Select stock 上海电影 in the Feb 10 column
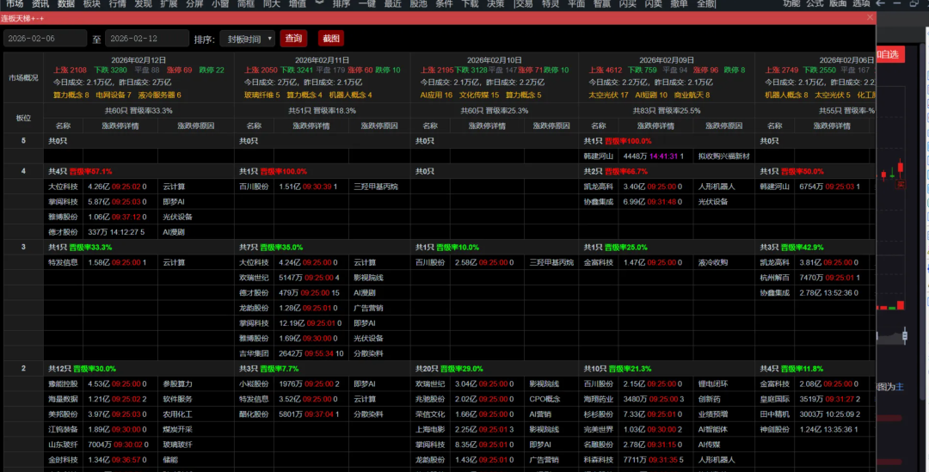929x472 pixels. pyautogui.click(x=430, y=429)
